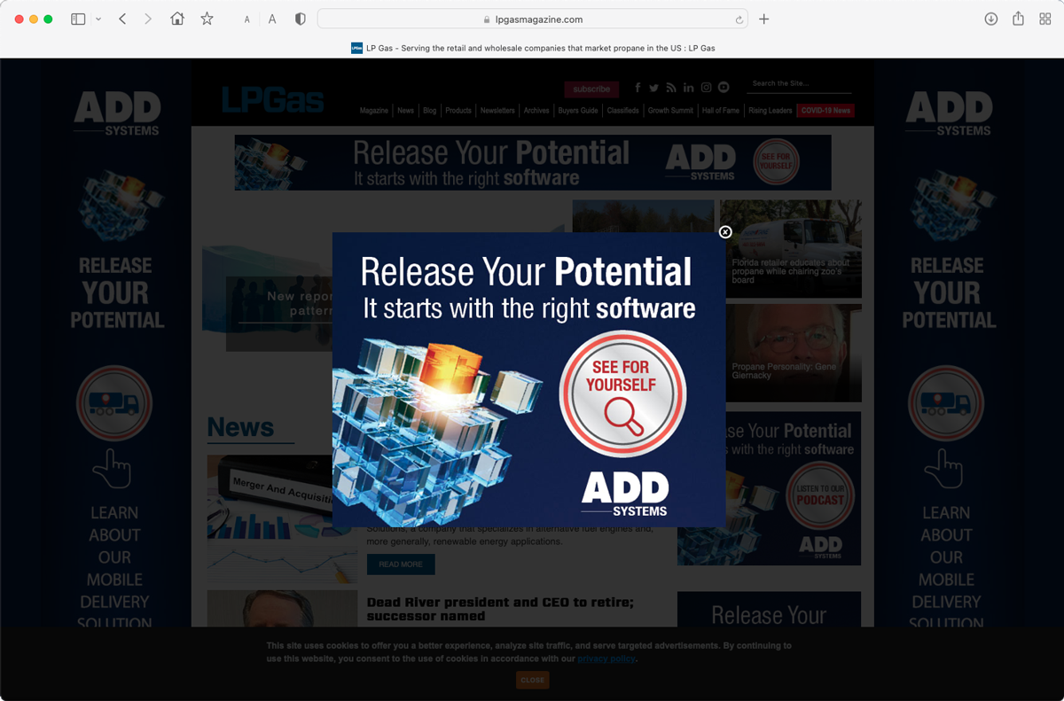The image size is (1064, 701).
Task: Reload the page in address bar
Action: click(x=739, y=19)
